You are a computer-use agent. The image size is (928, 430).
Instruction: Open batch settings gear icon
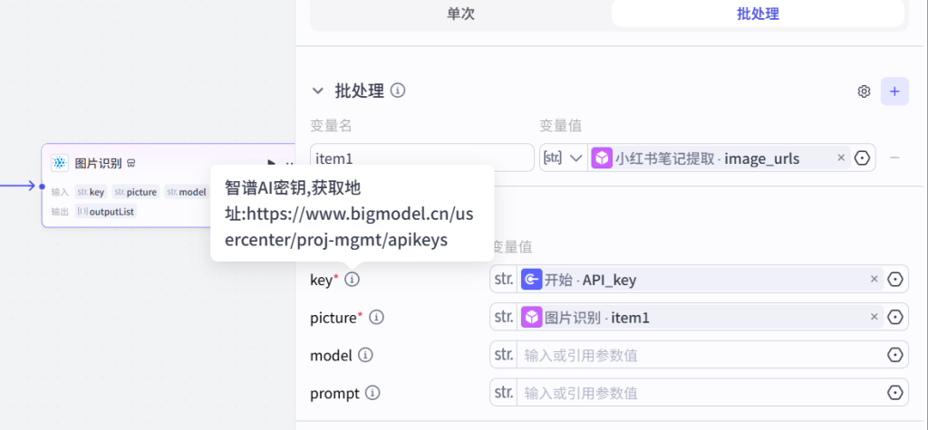point(864,91)
